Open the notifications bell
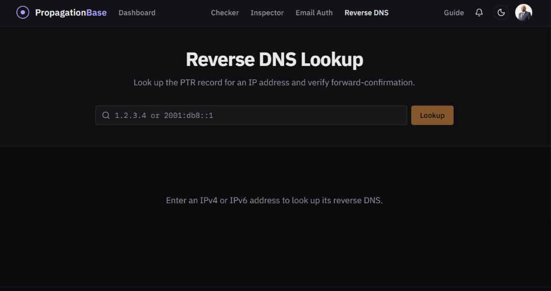The height and width of the screenshot is (291, 551). tap(479, 13)
